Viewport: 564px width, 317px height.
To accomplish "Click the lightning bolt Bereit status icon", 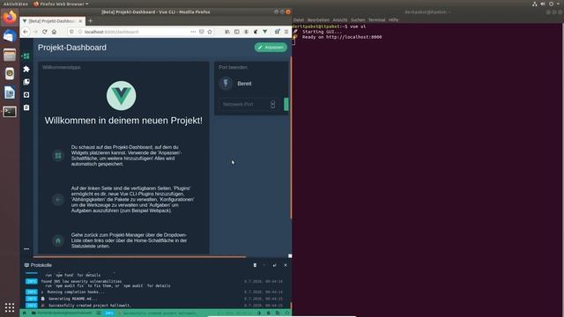I will [226, 84].
